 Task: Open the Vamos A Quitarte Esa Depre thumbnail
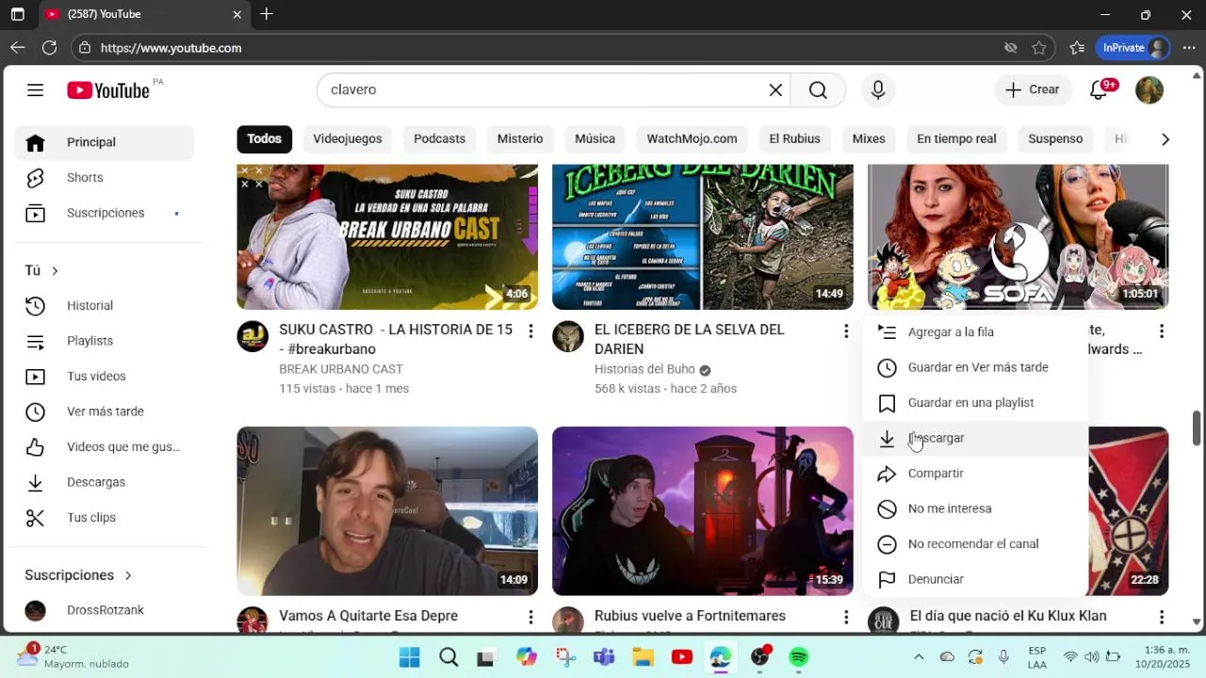(x=387, y=511)
